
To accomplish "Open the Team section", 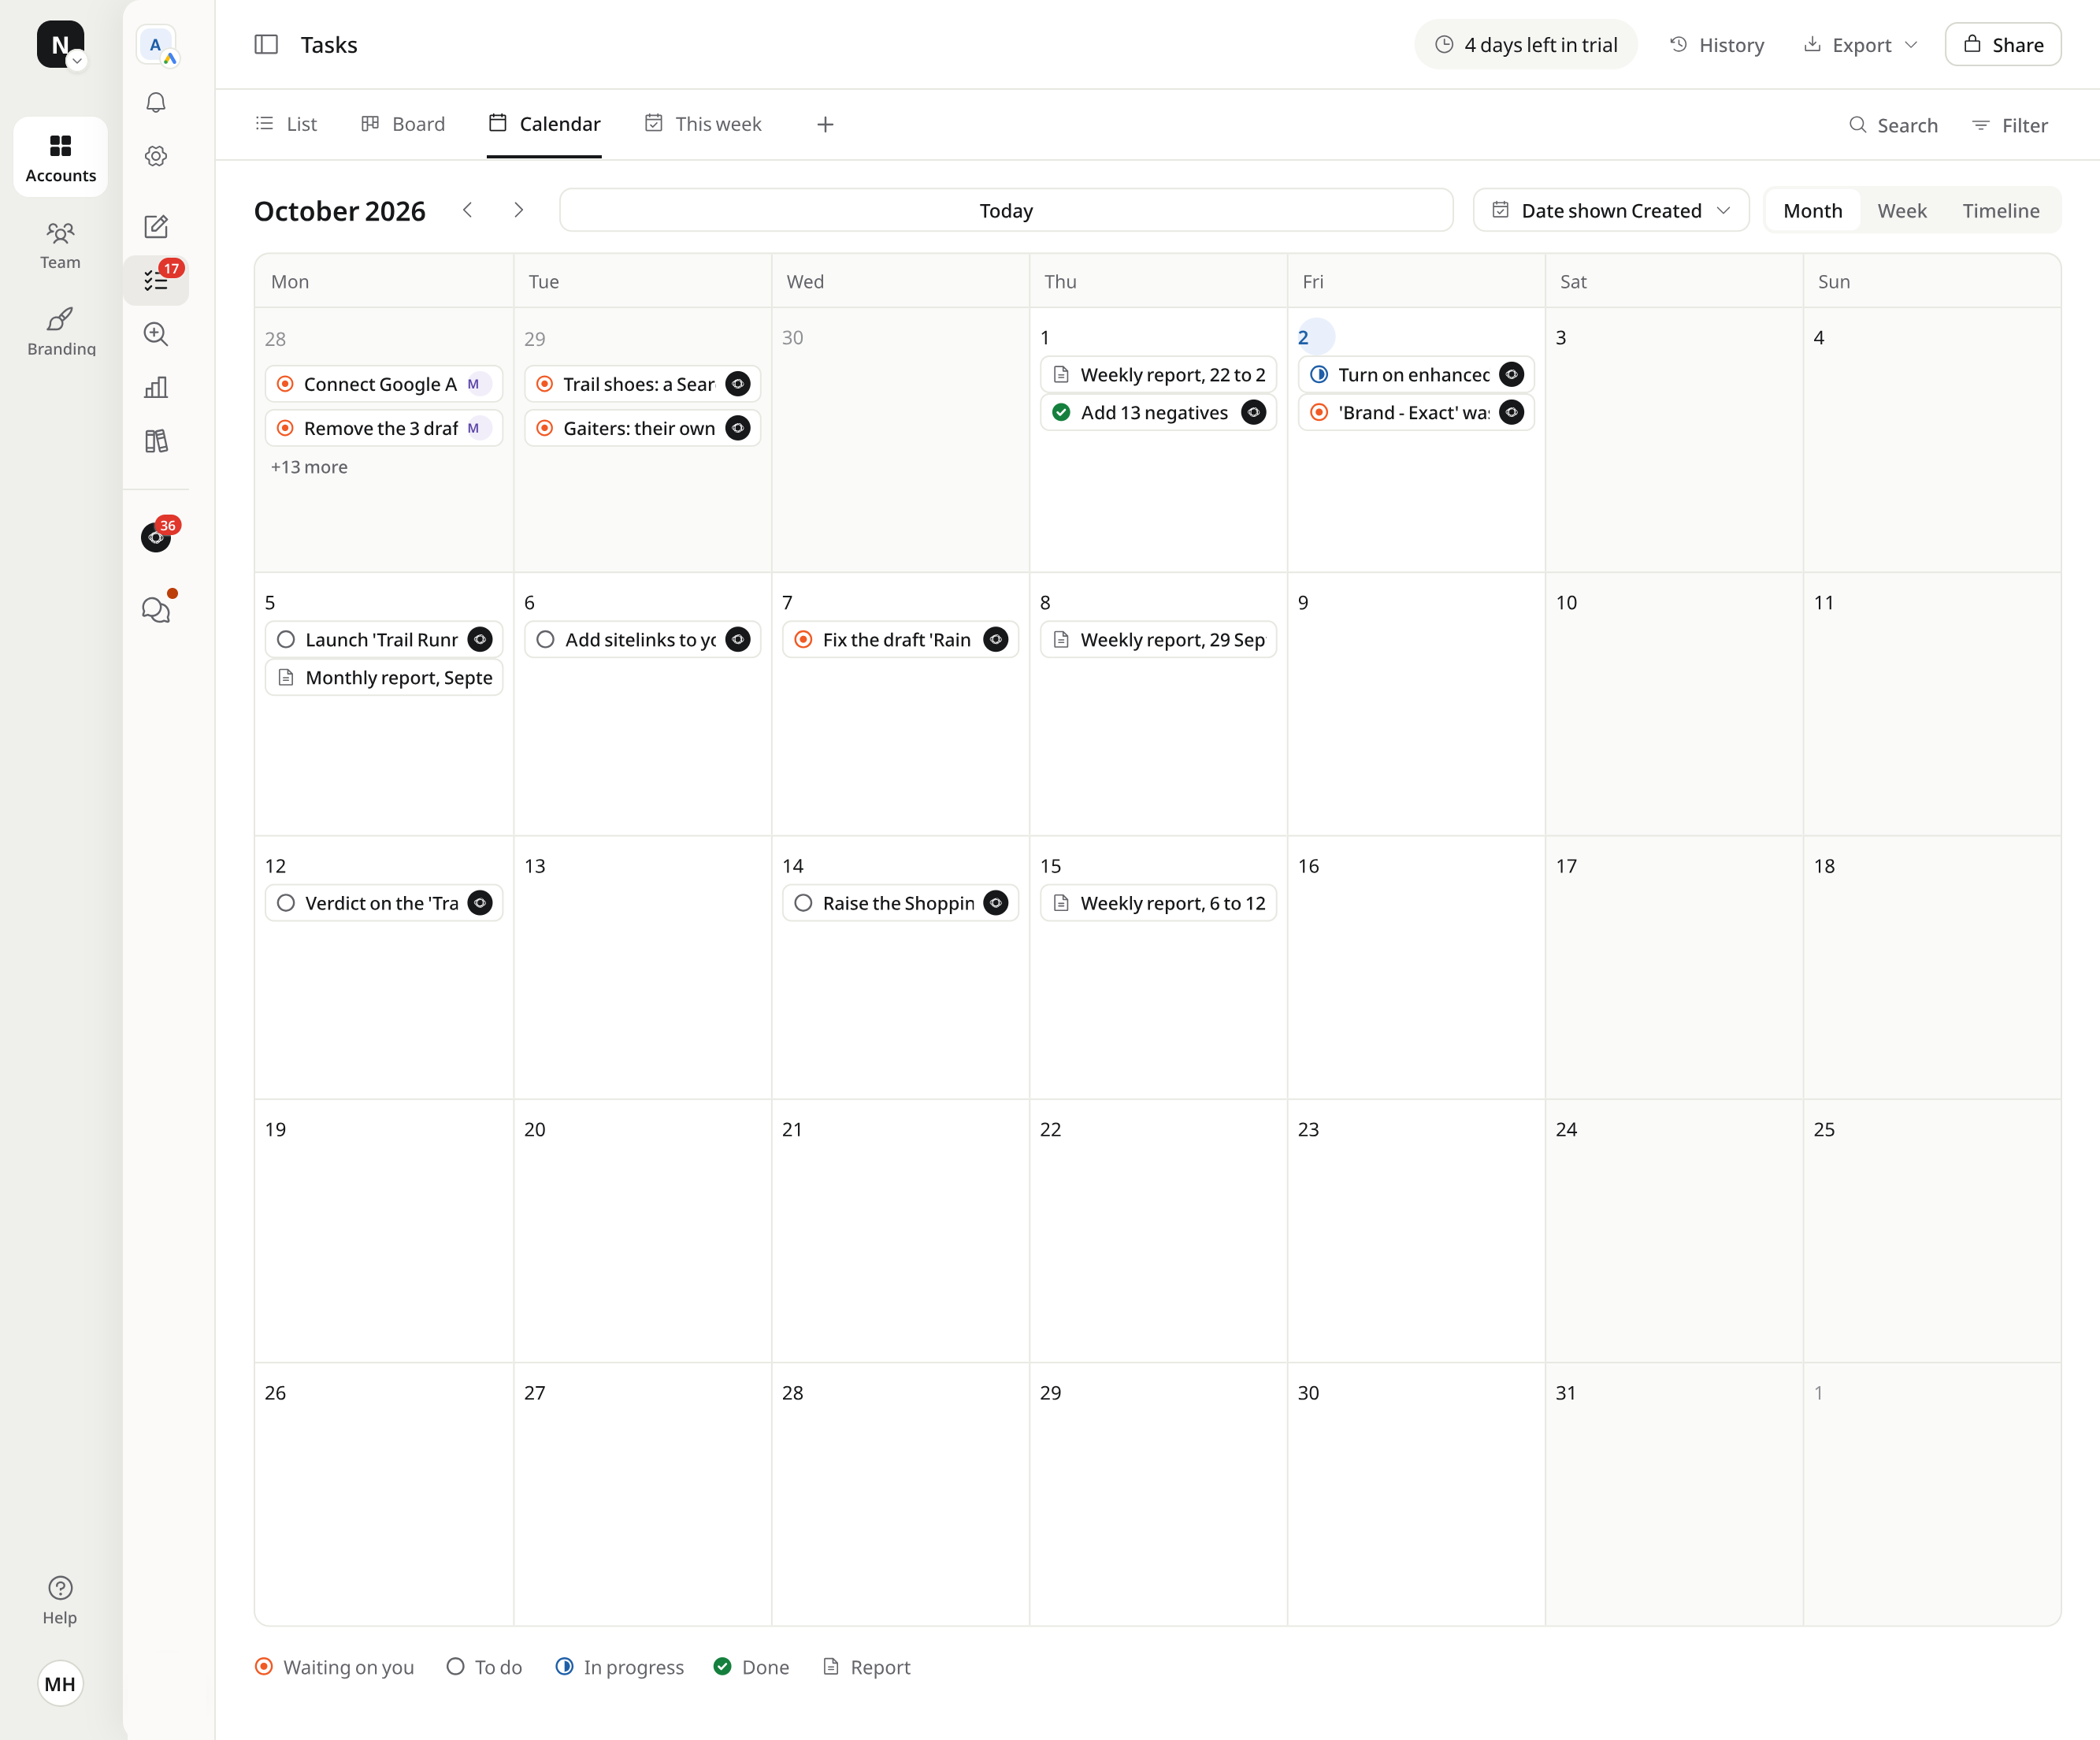I will coord(61,245).
